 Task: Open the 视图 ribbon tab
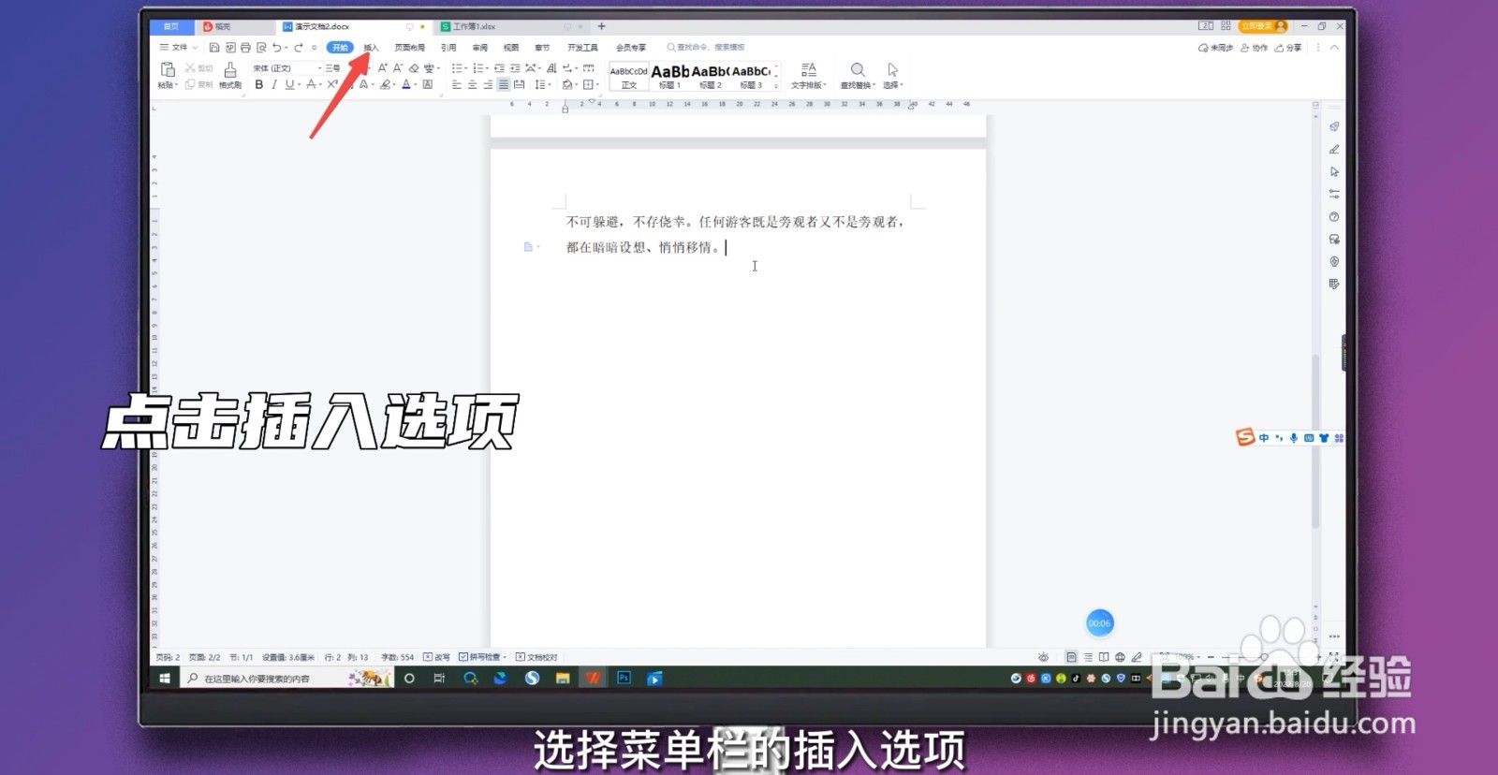[x=511, y=48]
